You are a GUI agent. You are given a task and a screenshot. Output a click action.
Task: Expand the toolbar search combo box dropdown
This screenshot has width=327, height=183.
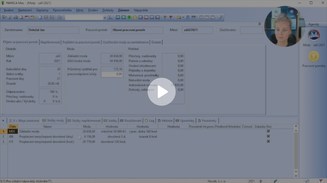(x=105, y=18)
